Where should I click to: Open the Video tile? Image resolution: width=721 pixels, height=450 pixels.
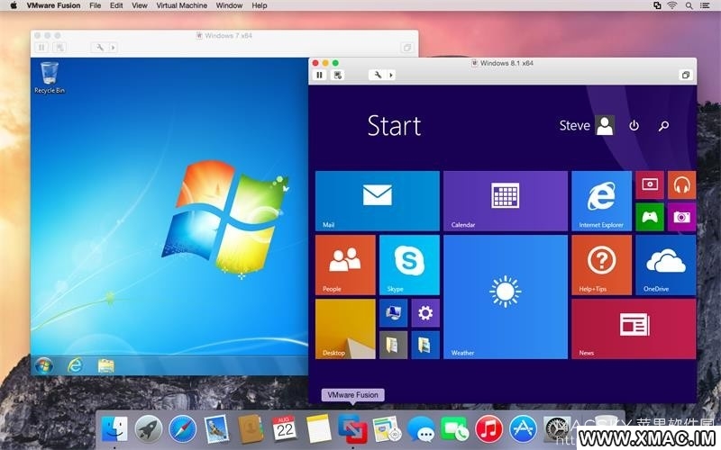[x=650, y=184]
